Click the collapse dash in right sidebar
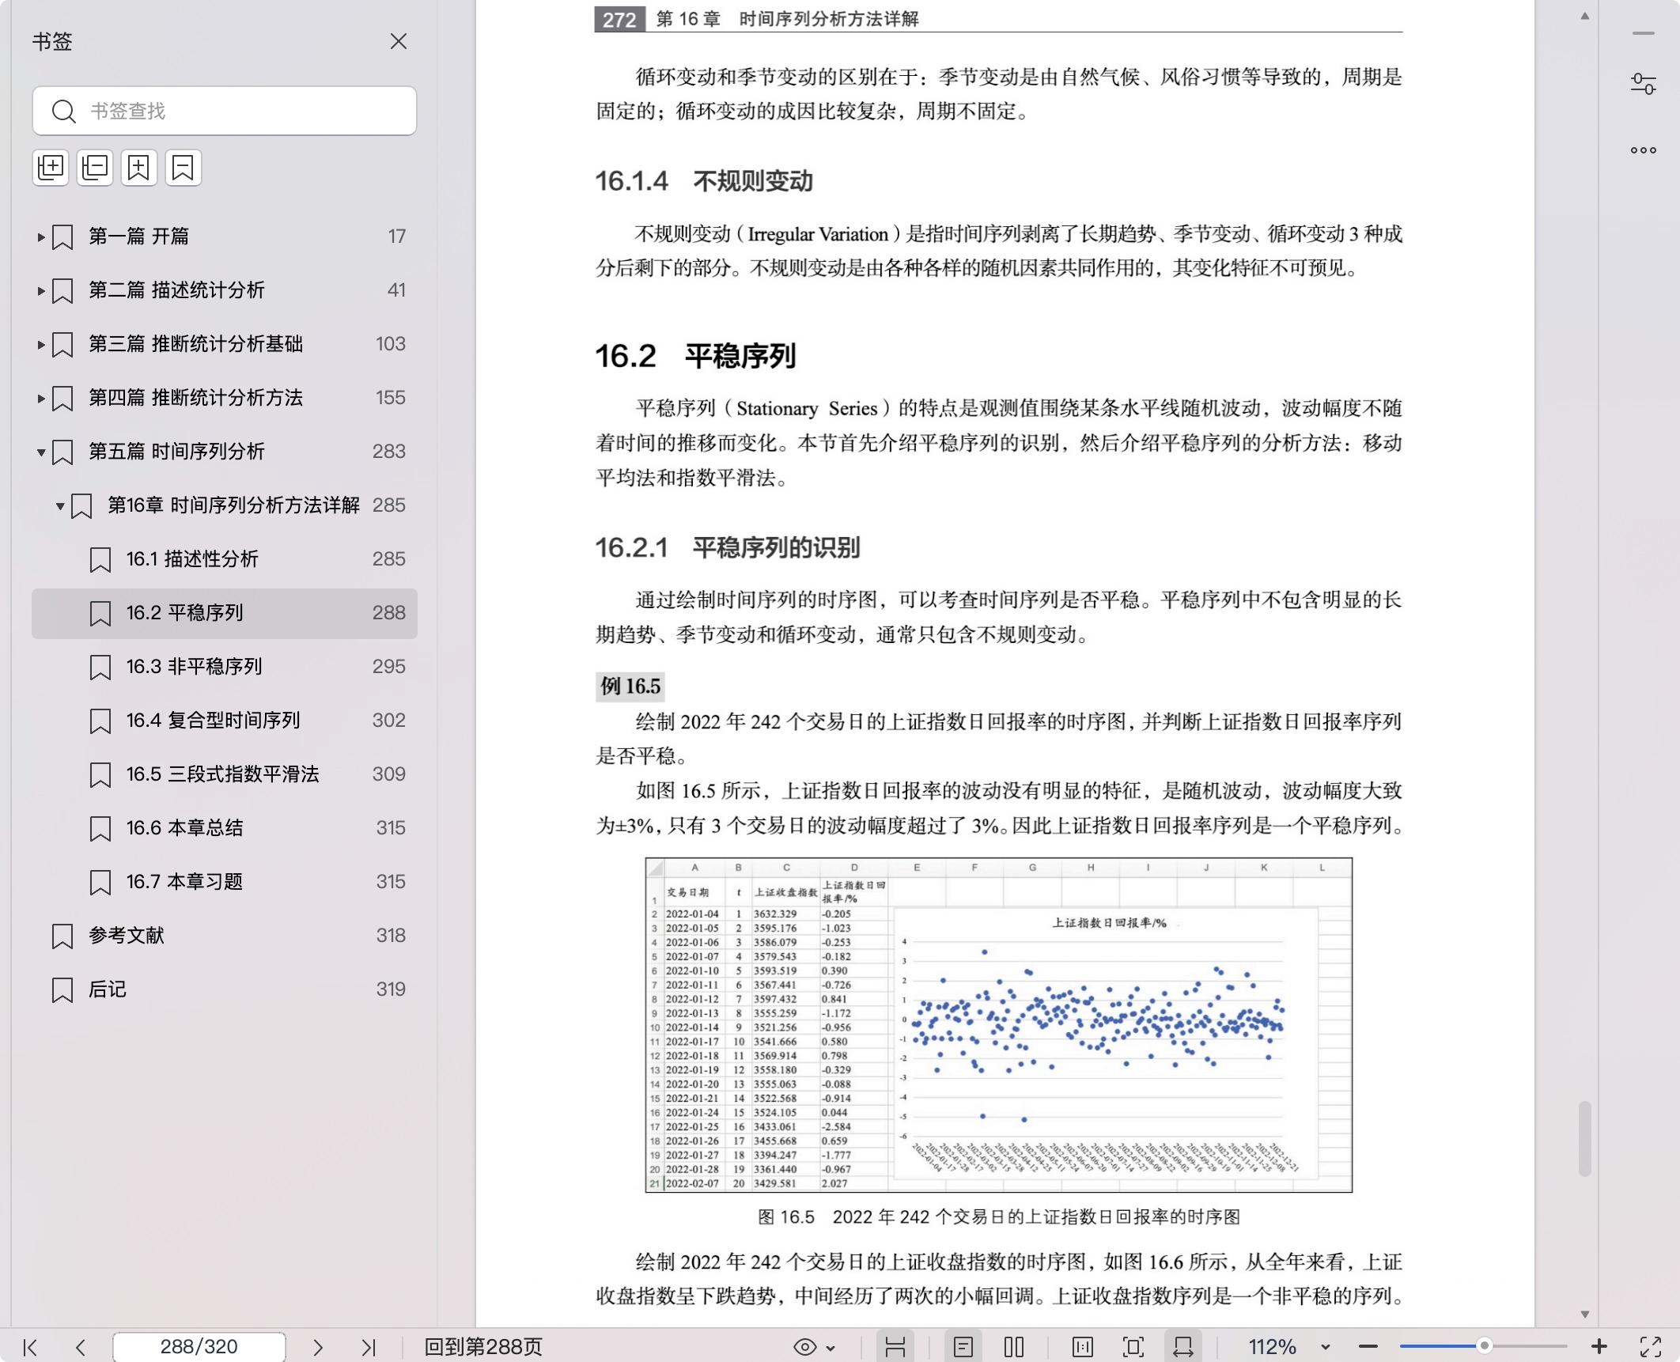Viewport: 1680px width, 1362px height. [x=1643, y=34]
